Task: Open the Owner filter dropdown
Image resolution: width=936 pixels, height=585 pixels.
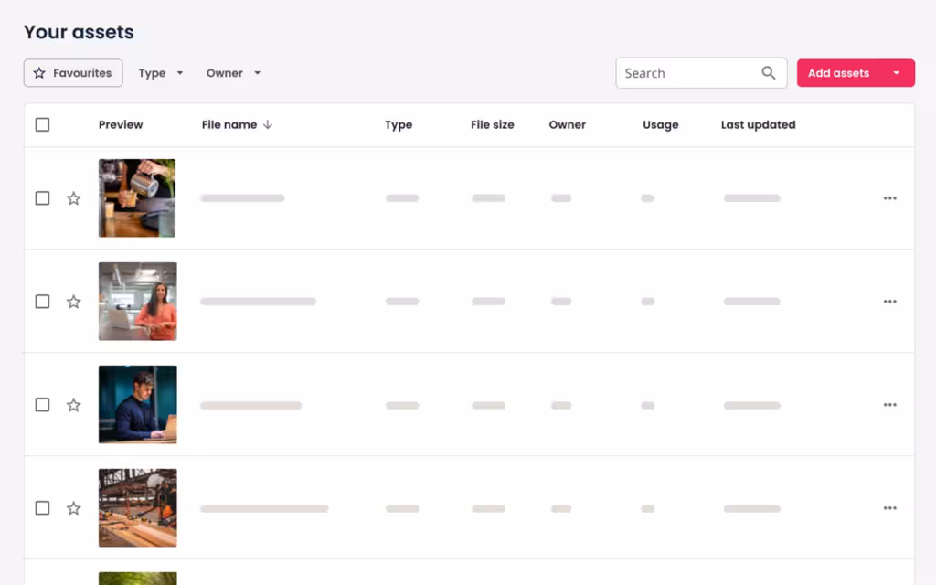Action: [x=233, y=73]
